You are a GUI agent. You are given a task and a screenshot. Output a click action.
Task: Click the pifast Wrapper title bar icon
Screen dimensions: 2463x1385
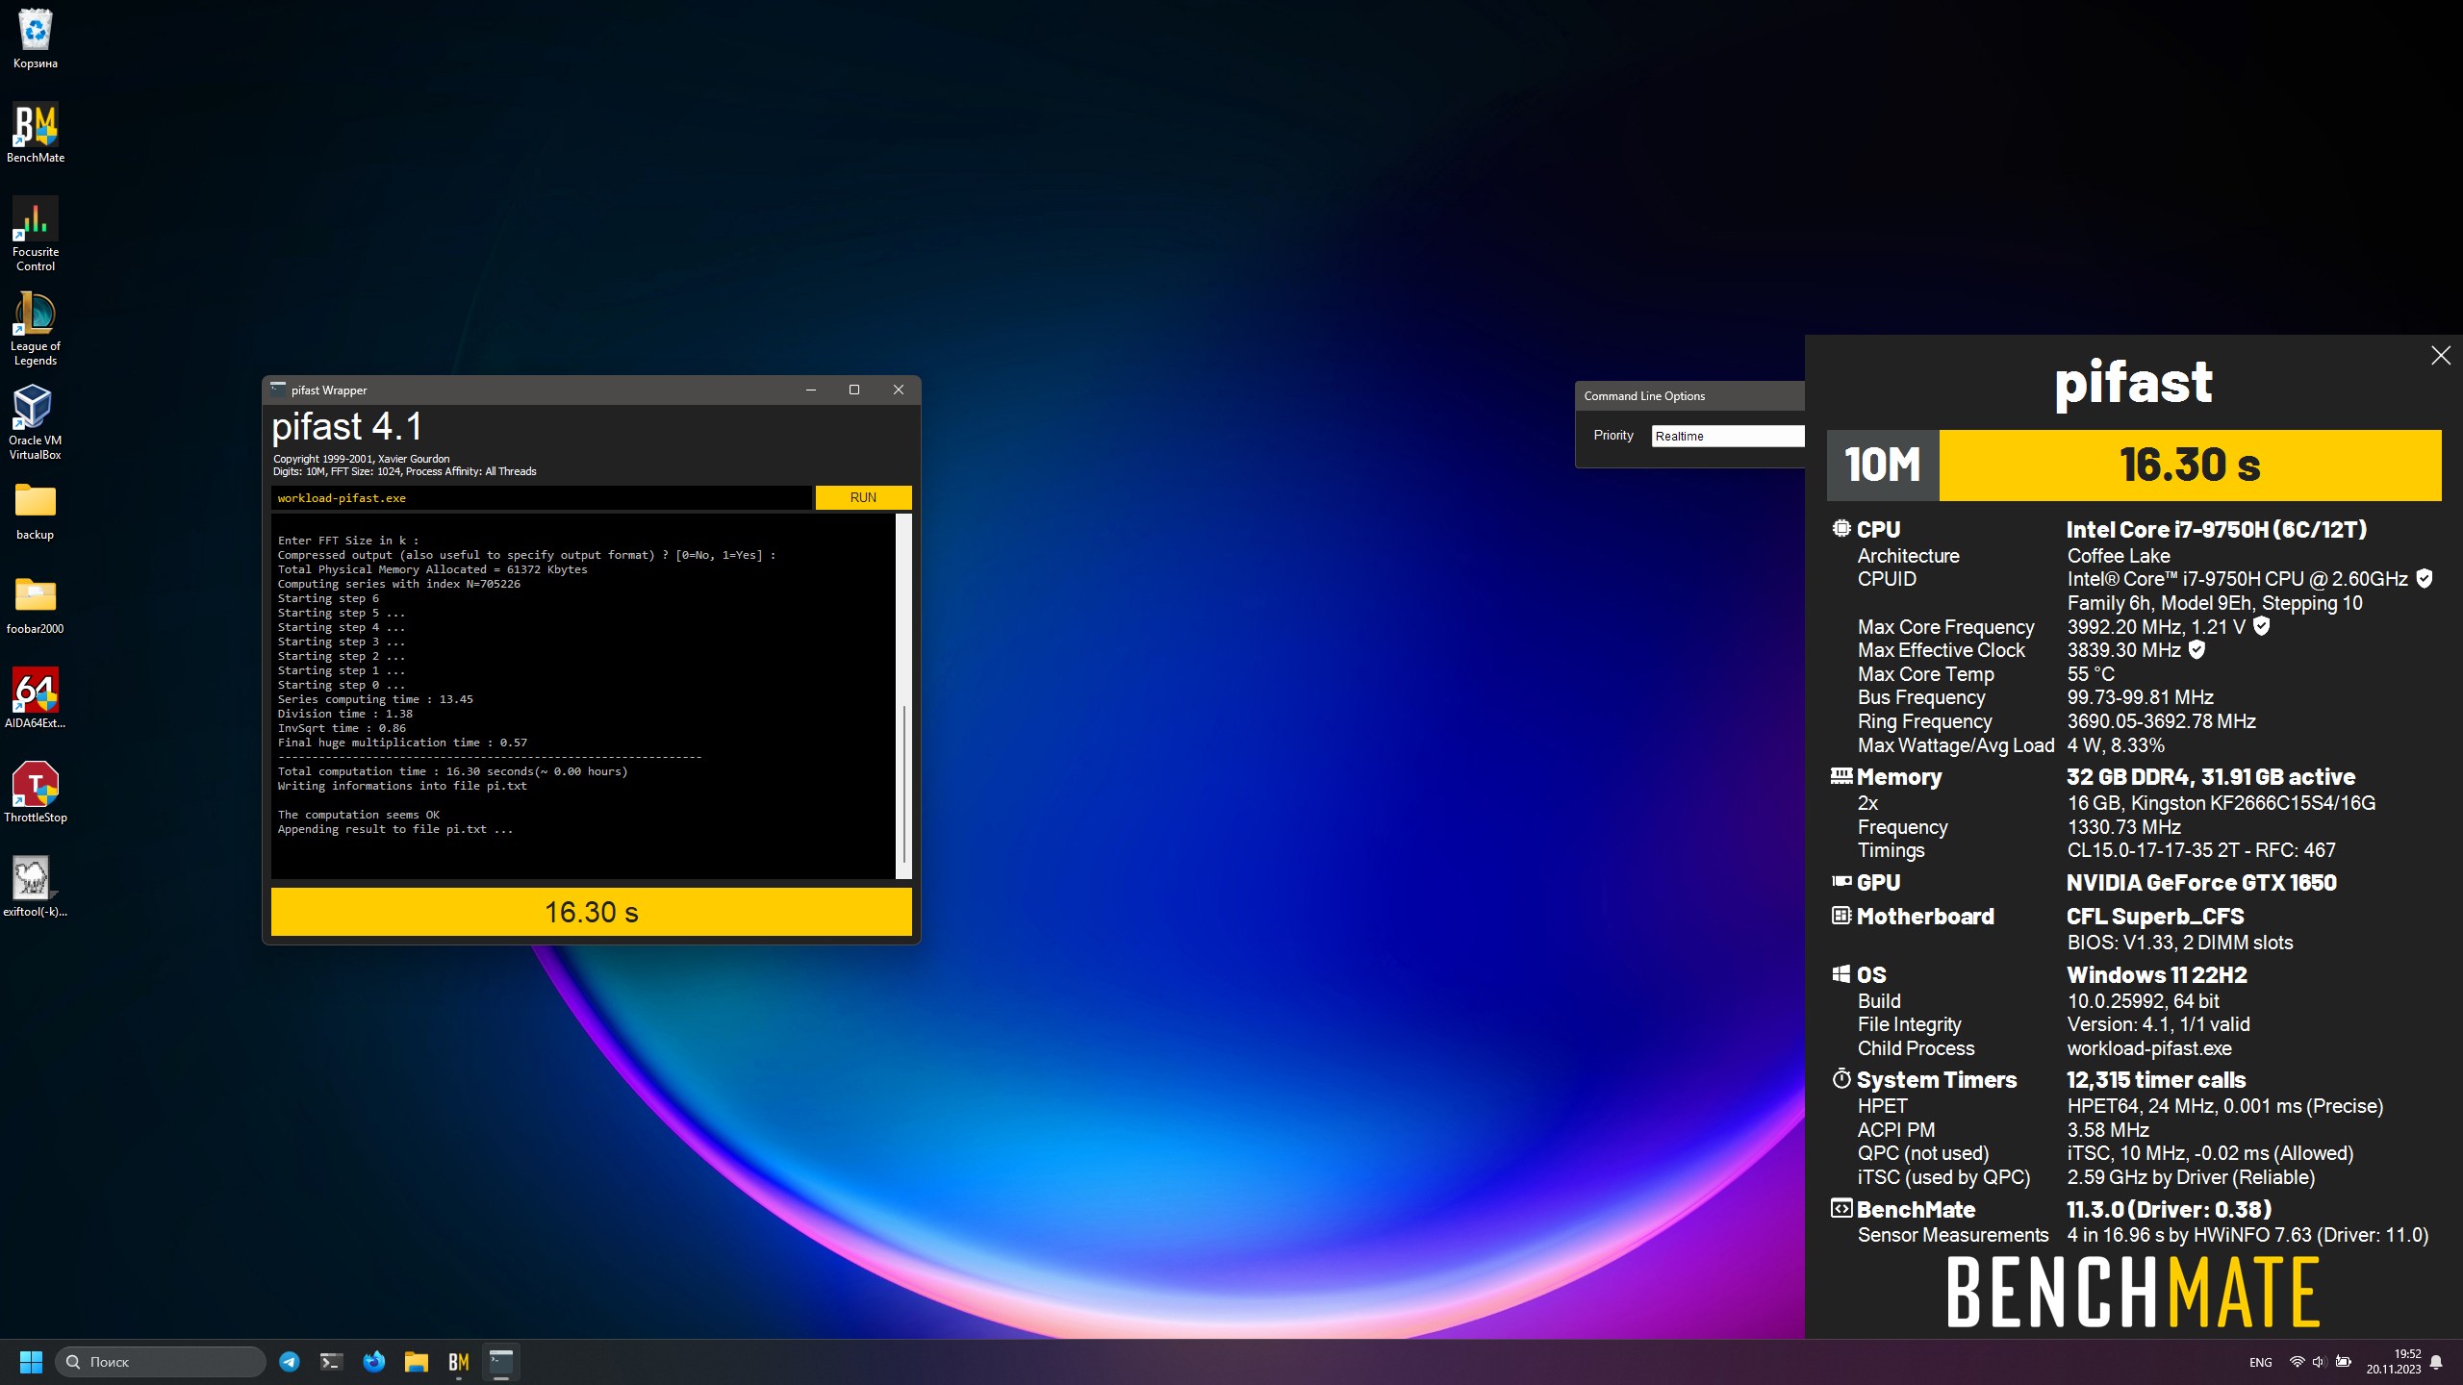[278, 390]
